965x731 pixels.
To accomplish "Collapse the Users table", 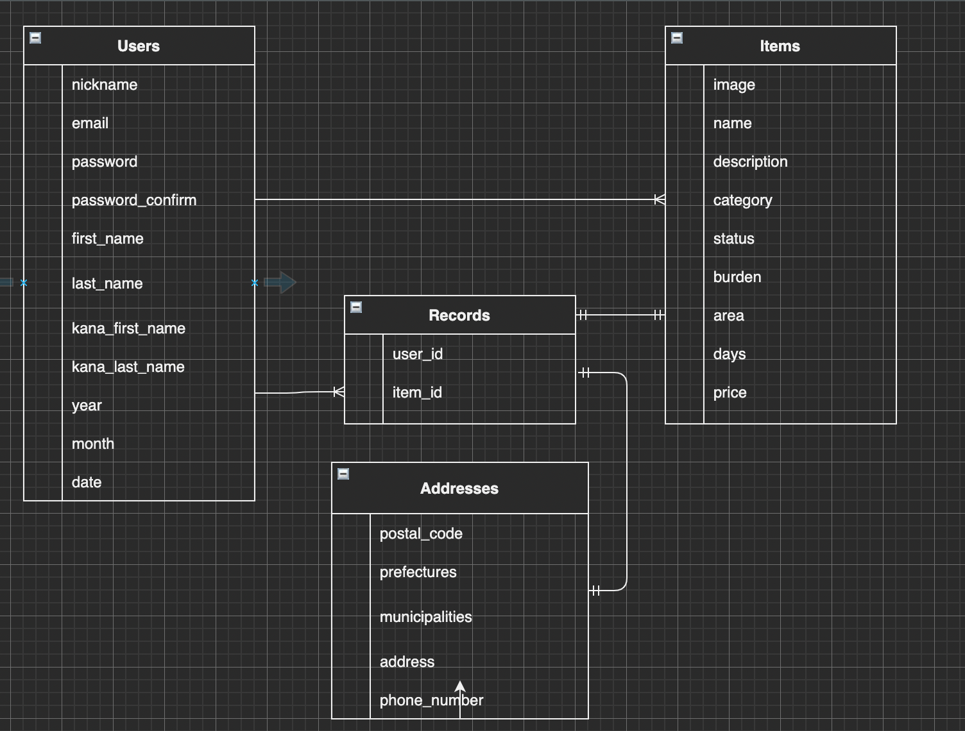I will click(35, 38).
